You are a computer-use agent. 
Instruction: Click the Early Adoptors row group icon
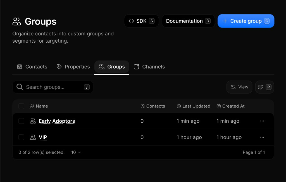33,121
